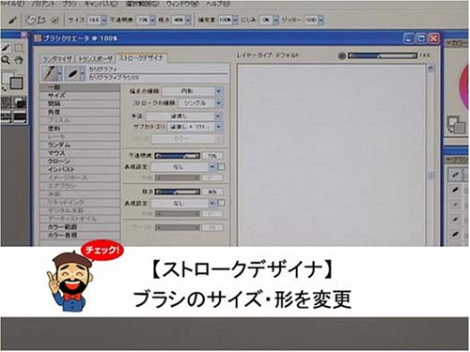Click the round icon left of preview zoom slider
The height and width of the screenshot is (352, 470).
click(342, 56)
